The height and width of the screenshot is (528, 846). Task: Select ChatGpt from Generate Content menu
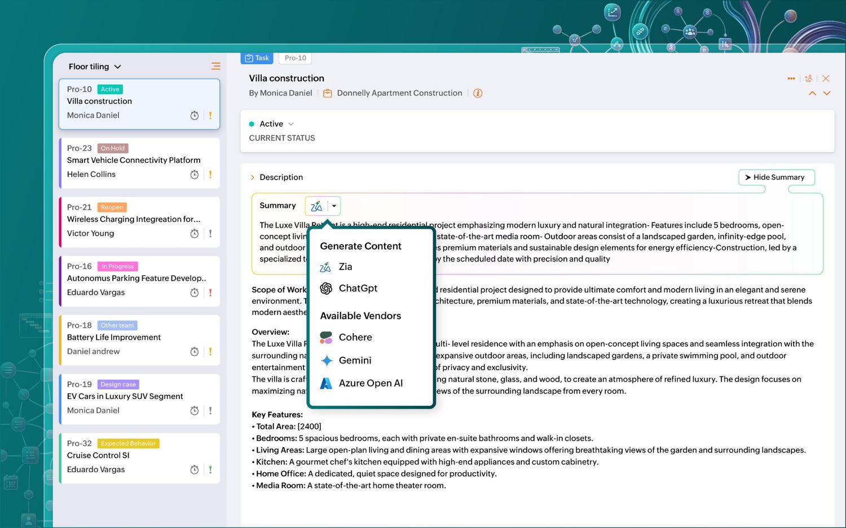[358, 289]
